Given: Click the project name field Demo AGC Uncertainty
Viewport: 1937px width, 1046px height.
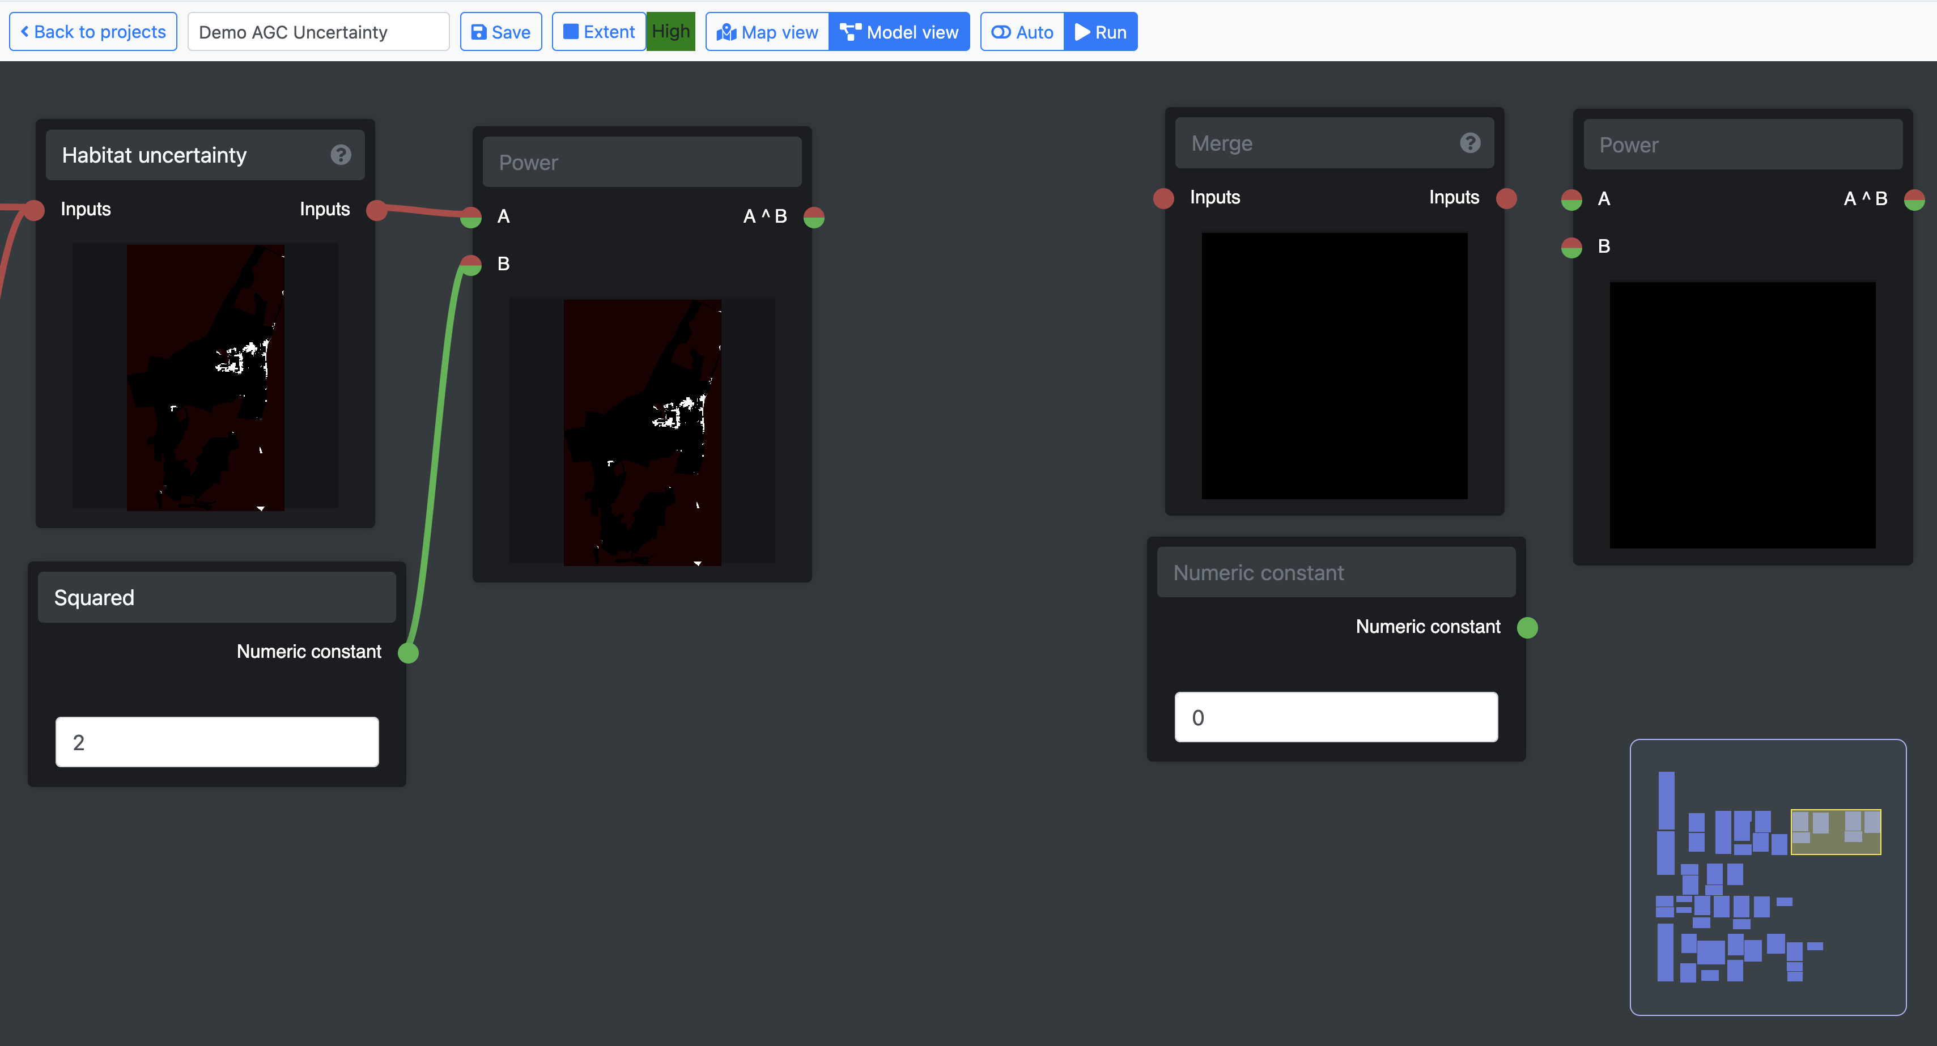Looking at the screenshot, I should 318,32.
